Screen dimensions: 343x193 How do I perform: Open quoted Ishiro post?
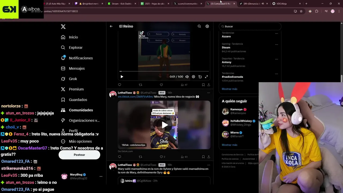tap(164, 181)
